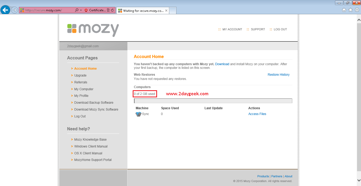Open MY ACCOUNT in the top navigation
The image size is (361, 186).
232,29
